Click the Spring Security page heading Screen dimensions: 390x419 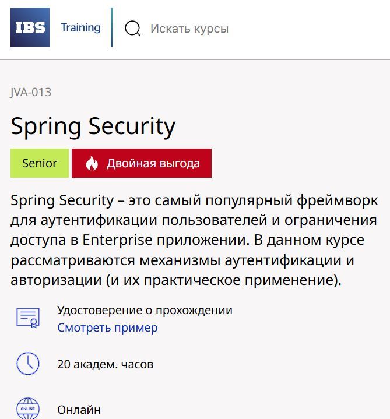tap(93, 126)
